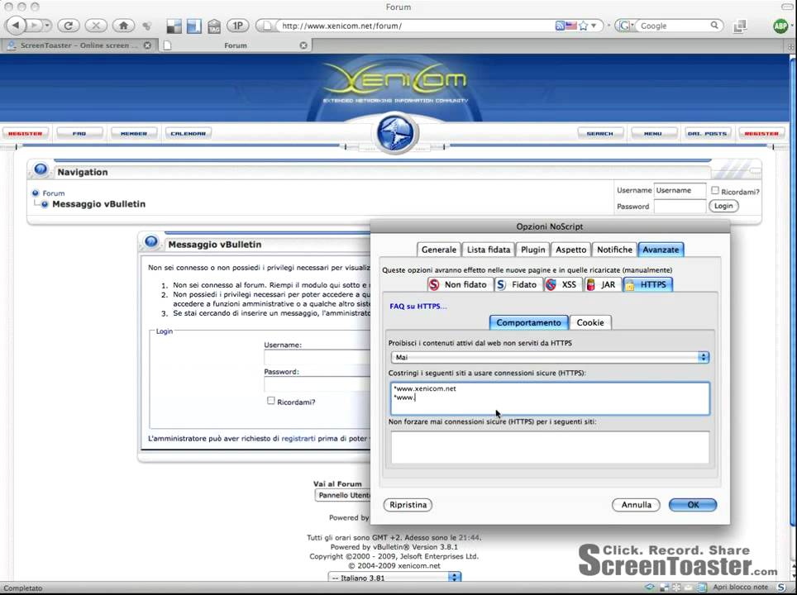Image resolution: width=797 pixels, height=595 pixels.
Task: Switch to the Plugin tab
Action: pos(532,250)
